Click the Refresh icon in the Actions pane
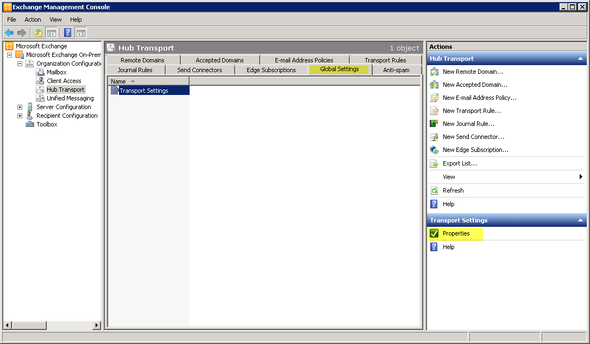Image resolution: width=590 pixels, height=344 pixels. click(x=435, y=190)
